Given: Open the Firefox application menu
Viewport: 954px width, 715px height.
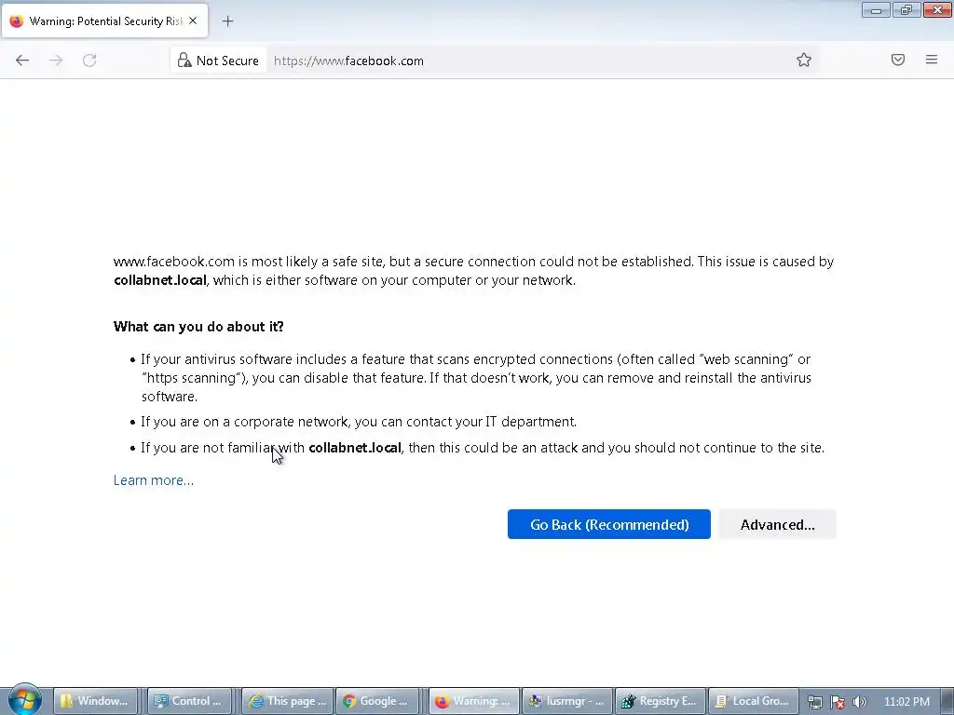Looking at the screenshot, I should coord(932,60).
